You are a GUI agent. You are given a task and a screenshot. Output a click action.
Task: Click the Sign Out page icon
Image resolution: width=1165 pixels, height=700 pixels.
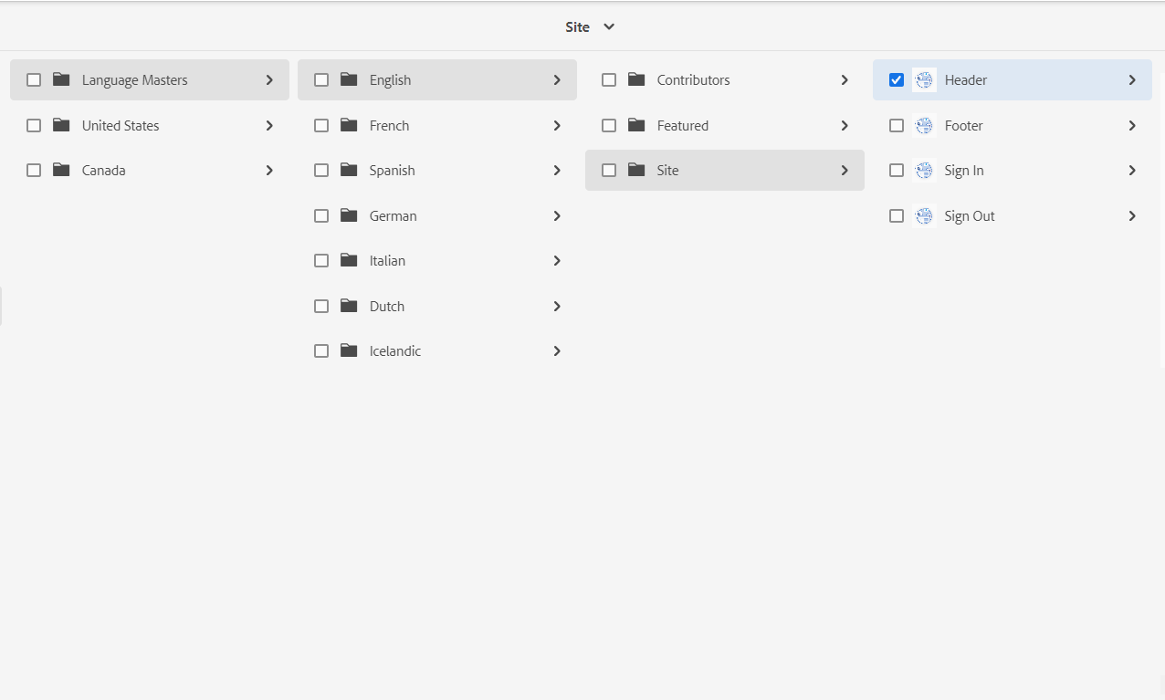(x=924, y=216)
